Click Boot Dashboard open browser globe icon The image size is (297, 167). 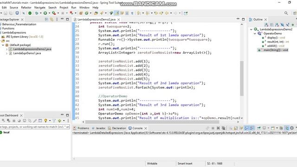click(x=19, y=121)
